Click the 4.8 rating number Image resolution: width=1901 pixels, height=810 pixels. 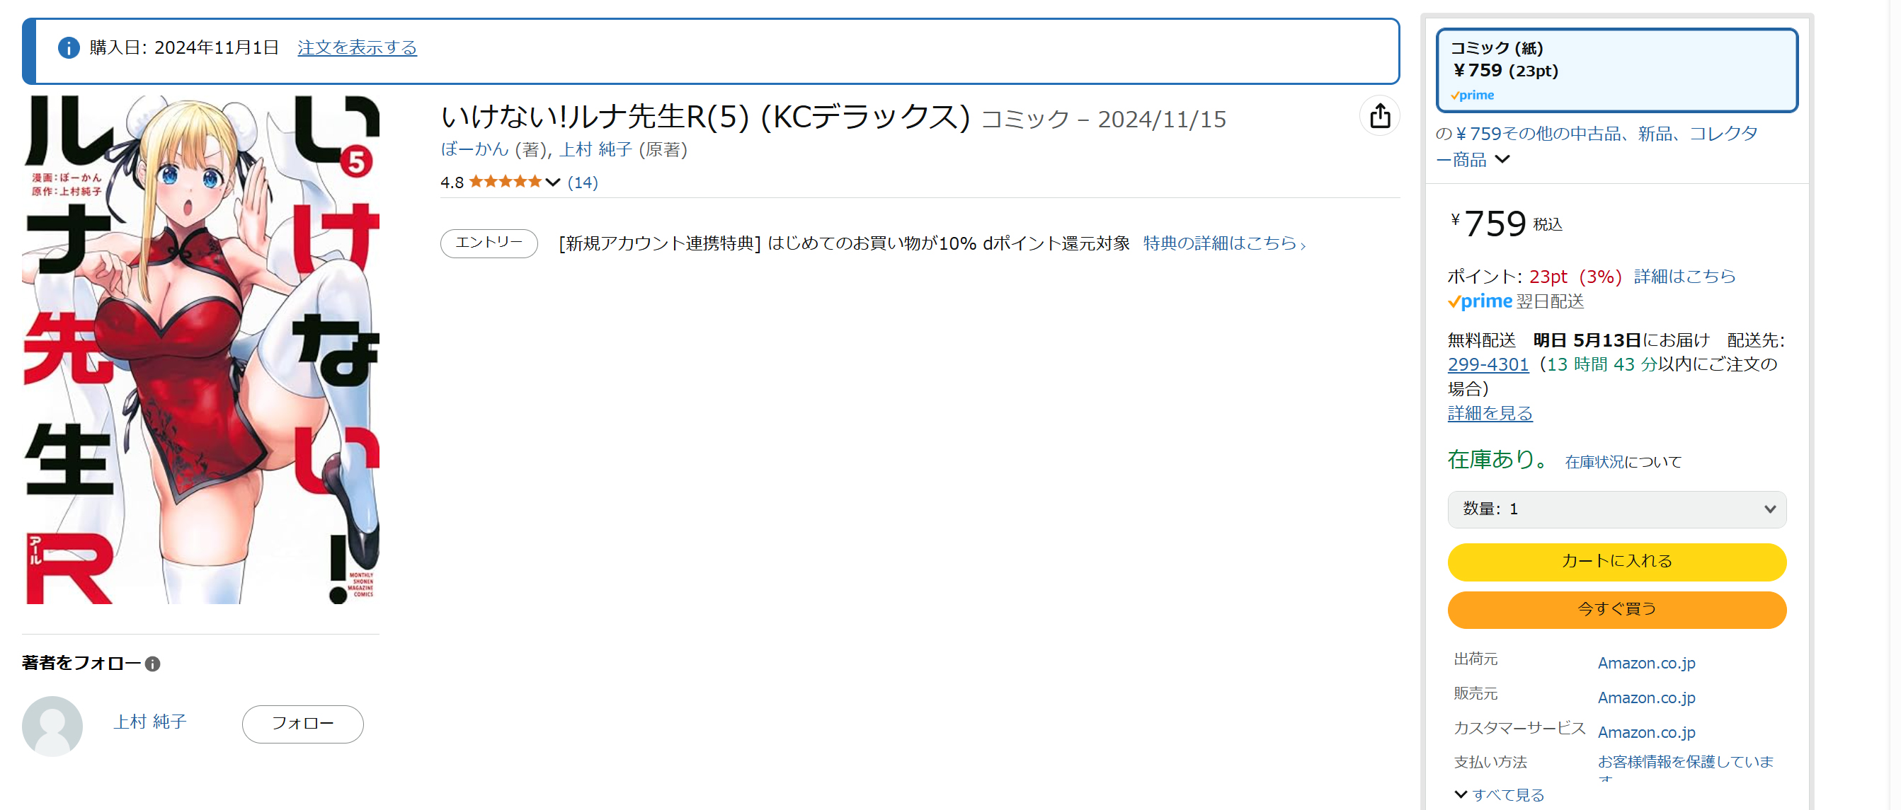pos(452,183)
